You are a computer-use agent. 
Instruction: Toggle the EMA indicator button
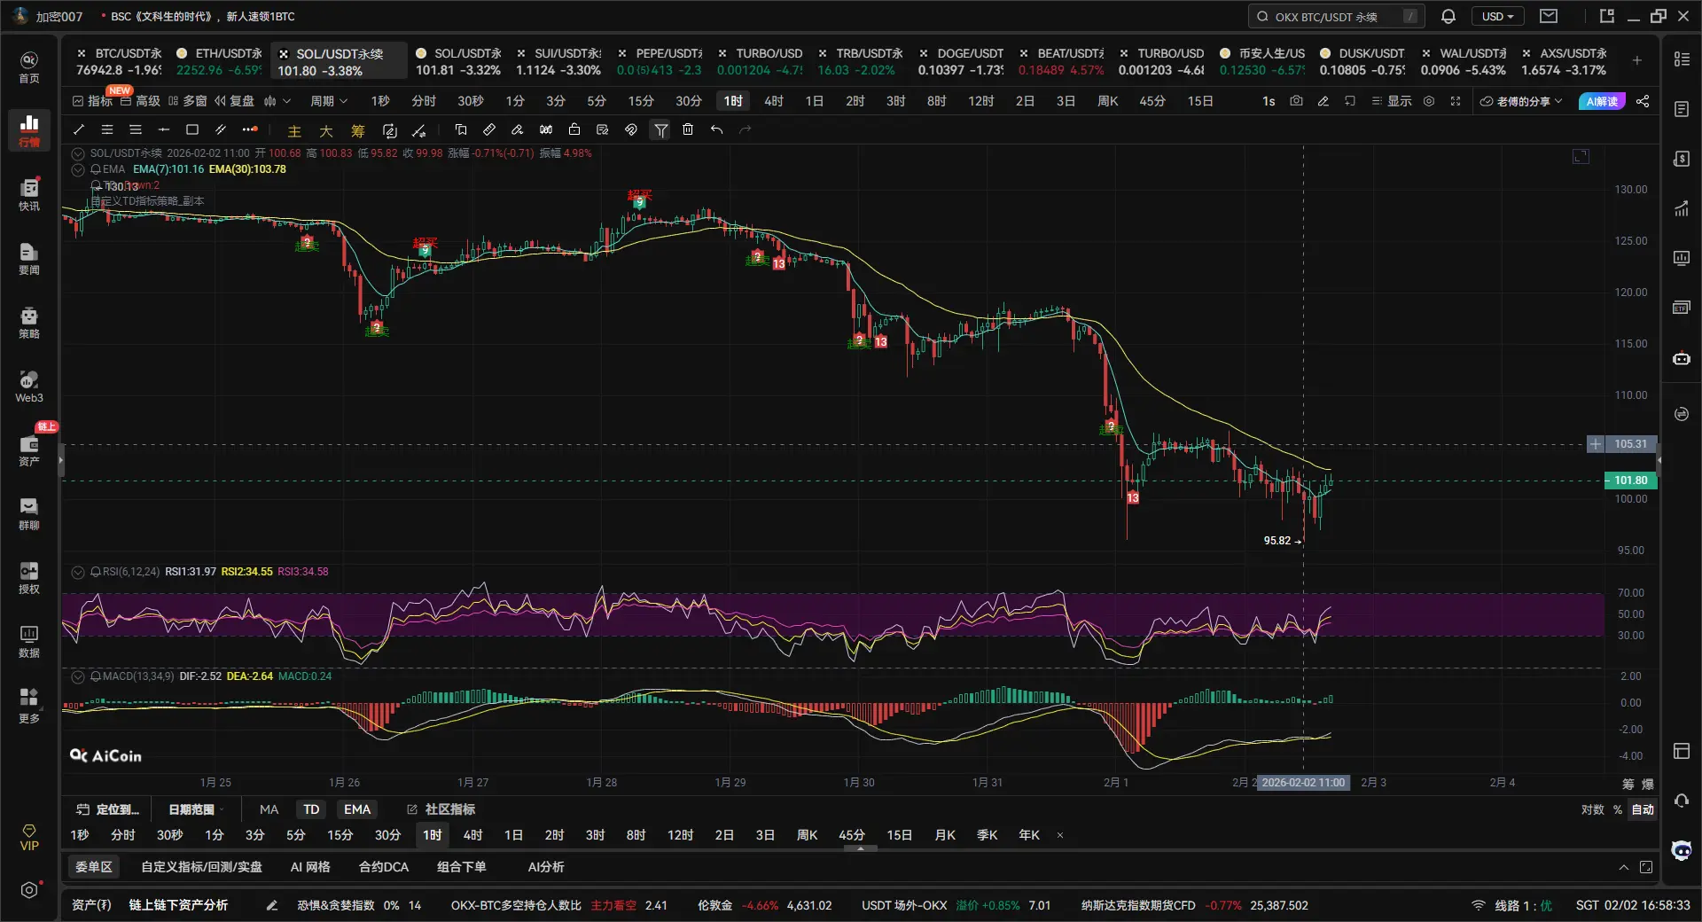click(x=357, y=809)
